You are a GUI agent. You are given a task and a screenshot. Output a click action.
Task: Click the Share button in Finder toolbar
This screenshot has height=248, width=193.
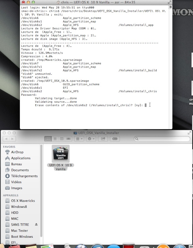pyautogui.click(x=103, y=139)
